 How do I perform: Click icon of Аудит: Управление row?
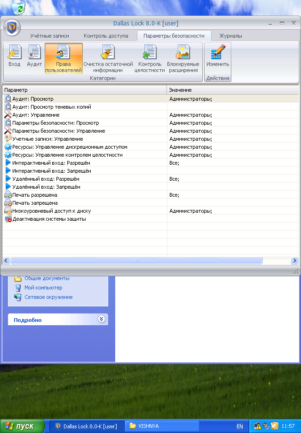pyautogui.click(x=8, y=114)
